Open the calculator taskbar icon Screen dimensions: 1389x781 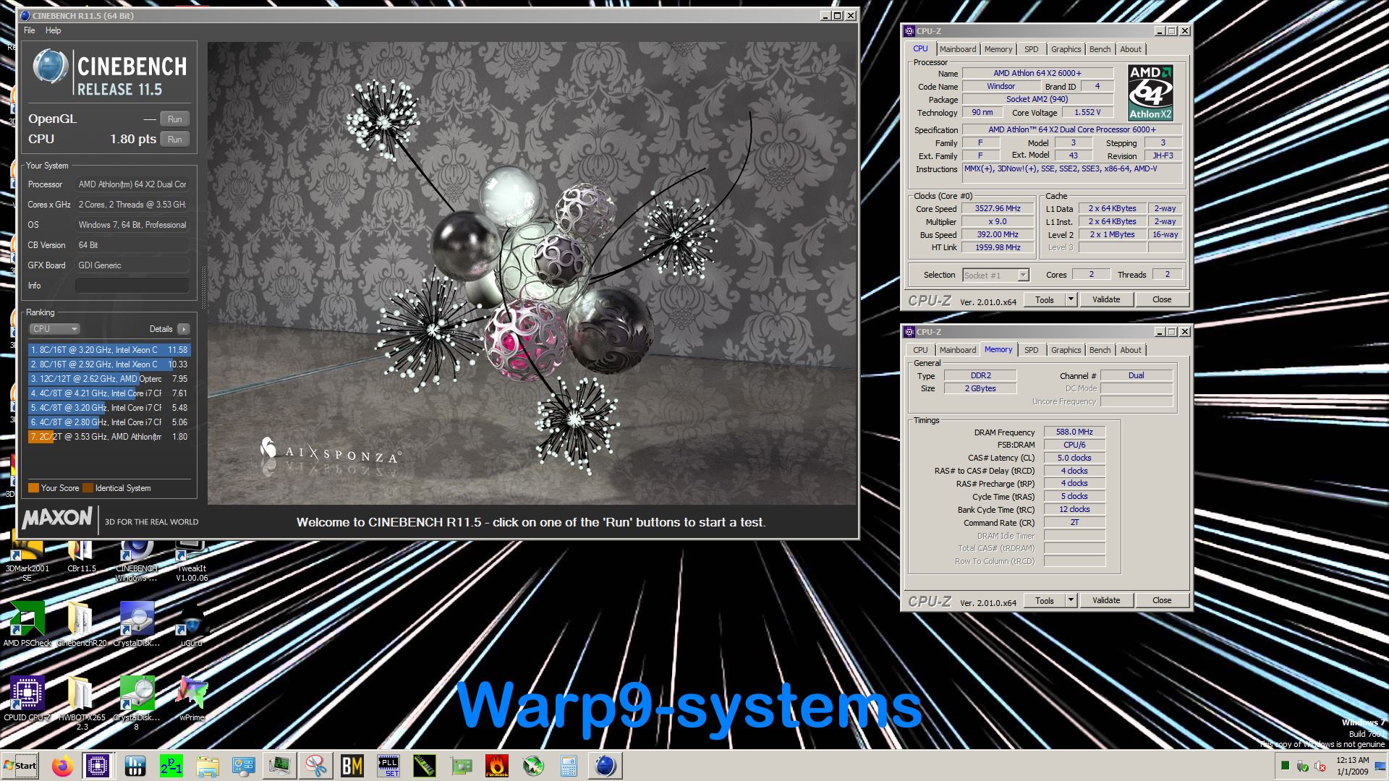point(569,766)
